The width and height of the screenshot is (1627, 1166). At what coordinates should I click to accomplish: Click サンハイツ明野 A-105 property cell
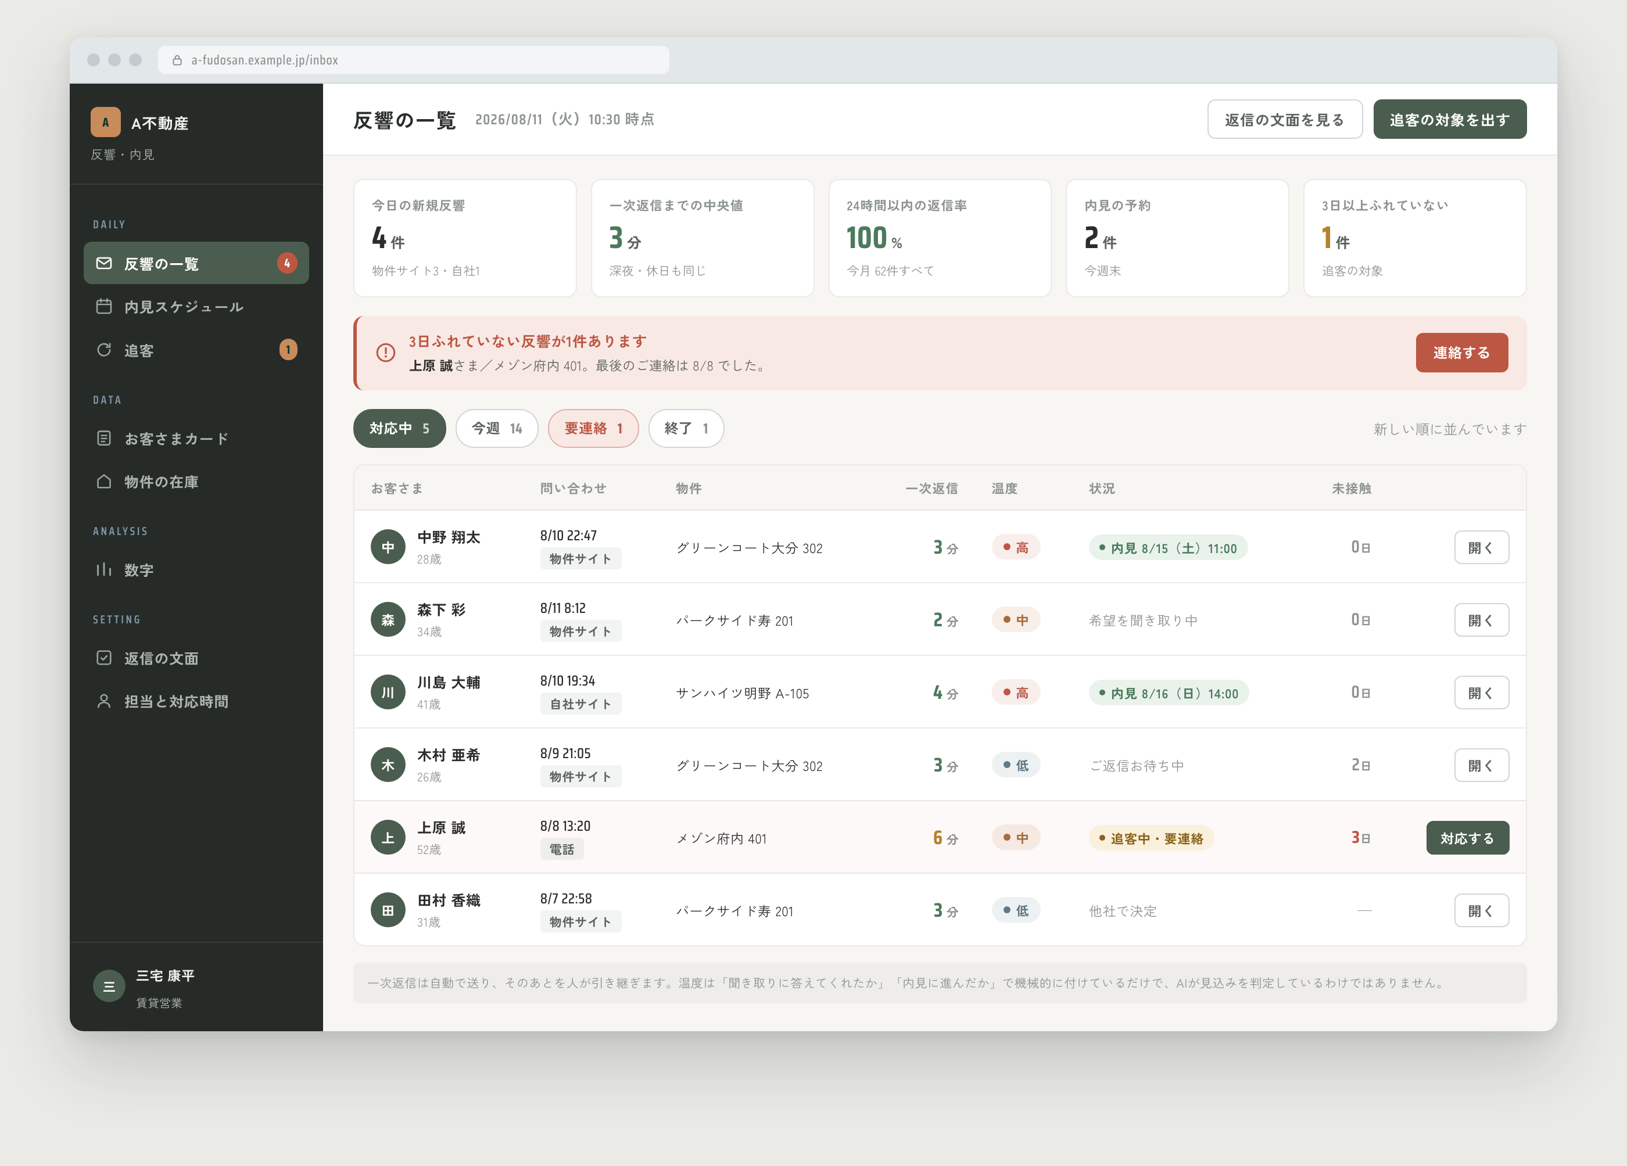(x=743, y=694)
